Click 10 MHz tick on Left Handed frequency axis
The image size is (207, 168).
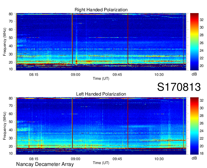click(11, 153)
